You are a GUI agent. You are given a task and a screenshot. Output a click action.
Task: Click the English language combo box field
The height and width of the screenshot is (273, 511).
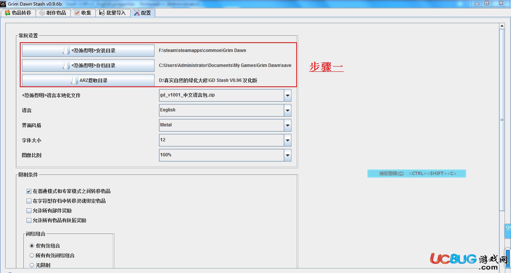[225, 110]
